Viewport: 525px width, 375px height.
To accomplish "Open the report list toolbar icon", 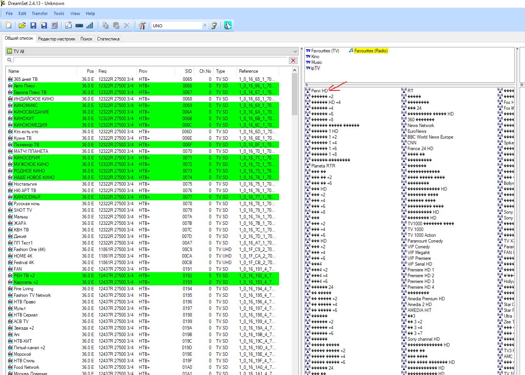I will (55, 25).
